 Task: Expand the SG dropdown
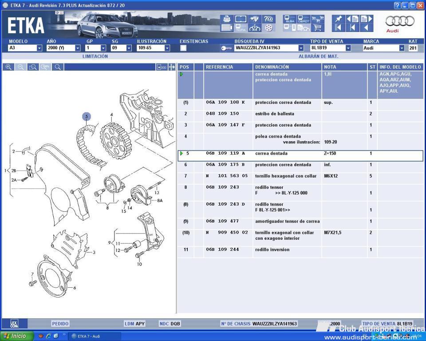(129, 48)
